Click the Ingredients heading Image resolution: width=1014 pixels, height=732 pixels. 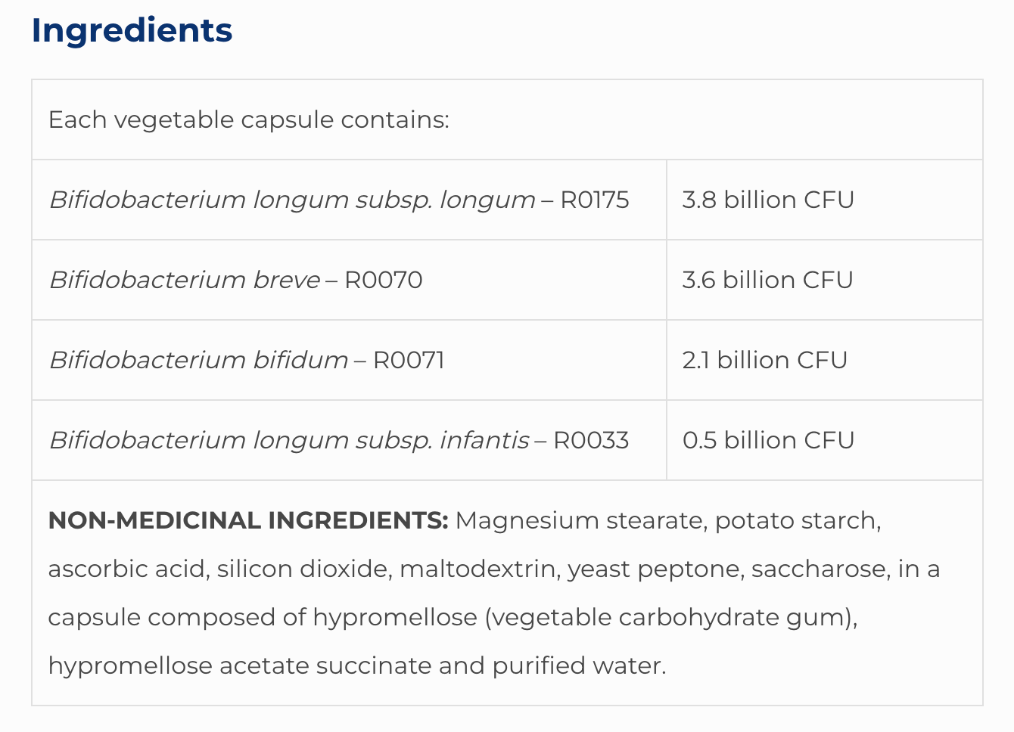[x=132, y=31]
